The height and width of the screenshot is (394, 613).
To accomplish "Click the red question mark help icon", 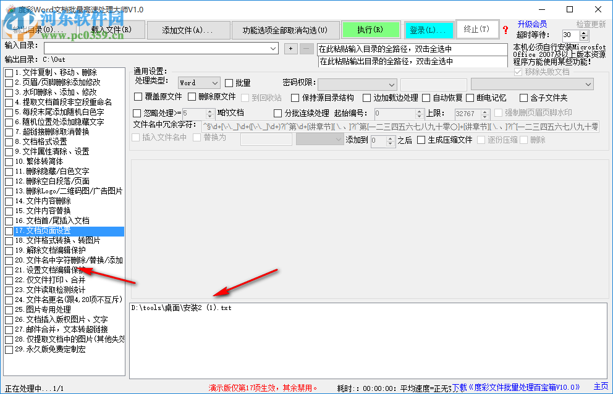I will pos(505,30).
